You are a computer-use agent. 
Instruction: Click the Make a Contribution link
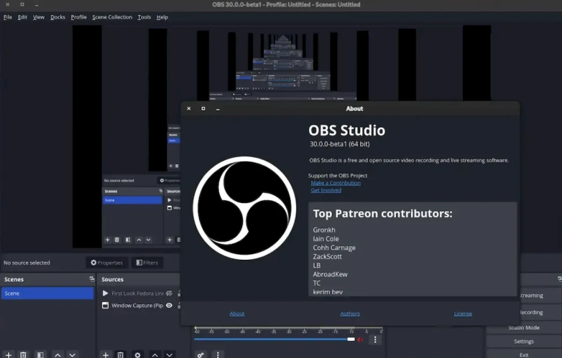pyautogui.click(x=336, y=183)
